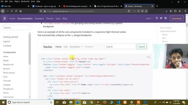
Task: Click the Pocket save icon
Action: (x=142, y=11)
